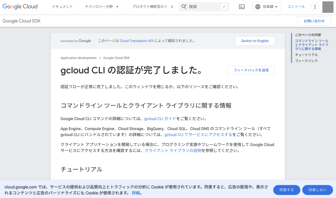
Task: Expand the テクノロジー分野 dropdown menu
Action: 102,7
